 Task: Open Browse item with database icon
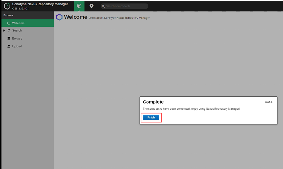coord(17,38)
